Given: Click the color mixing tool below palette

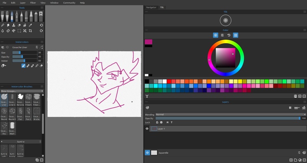Looking at the screenshot, I should tap(147, 96).
